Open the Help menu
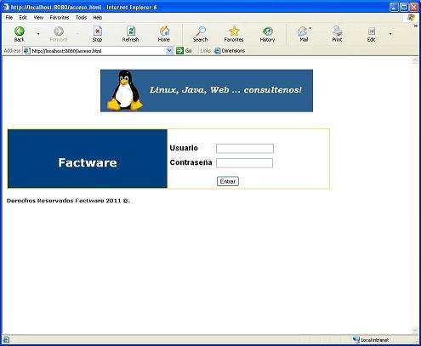The height and width of the screenshot is (346, 421). pos(98,18)
